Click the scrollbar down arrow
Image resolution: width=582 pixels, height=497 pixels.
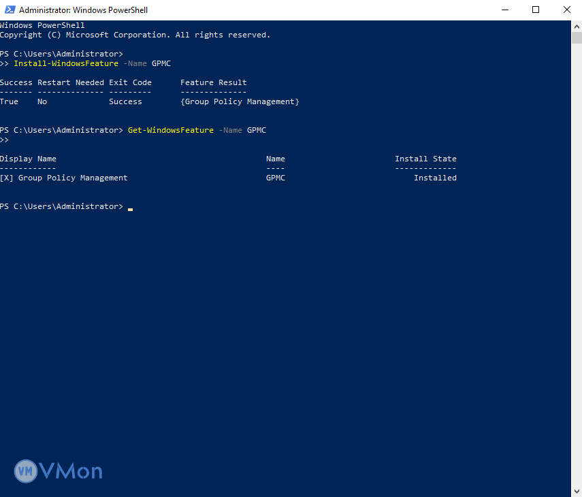point(576,491)
